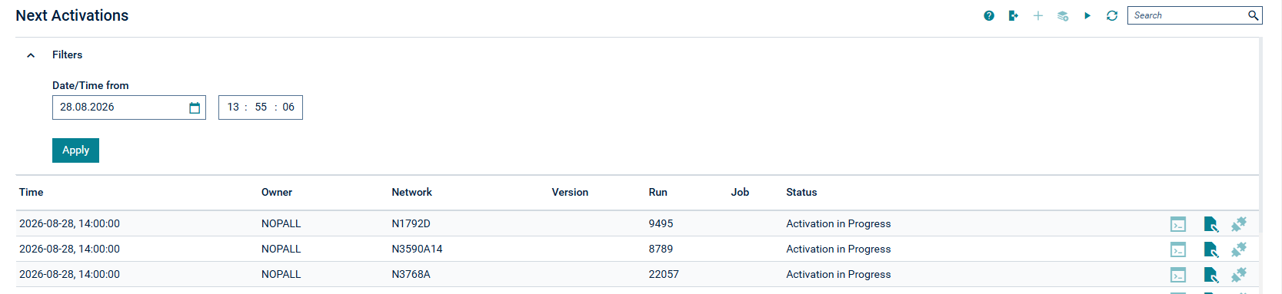Select network cell N3768A
Screen dimensions: 1282x294
411,275
